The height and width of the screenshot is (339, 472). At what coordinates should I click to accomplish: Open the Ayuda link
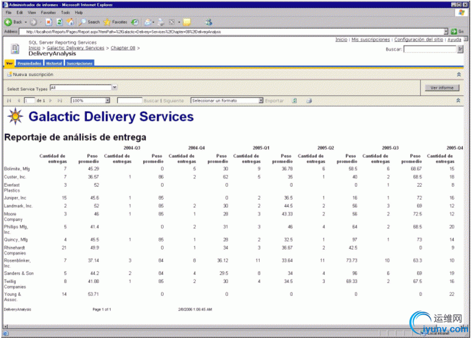454,40
